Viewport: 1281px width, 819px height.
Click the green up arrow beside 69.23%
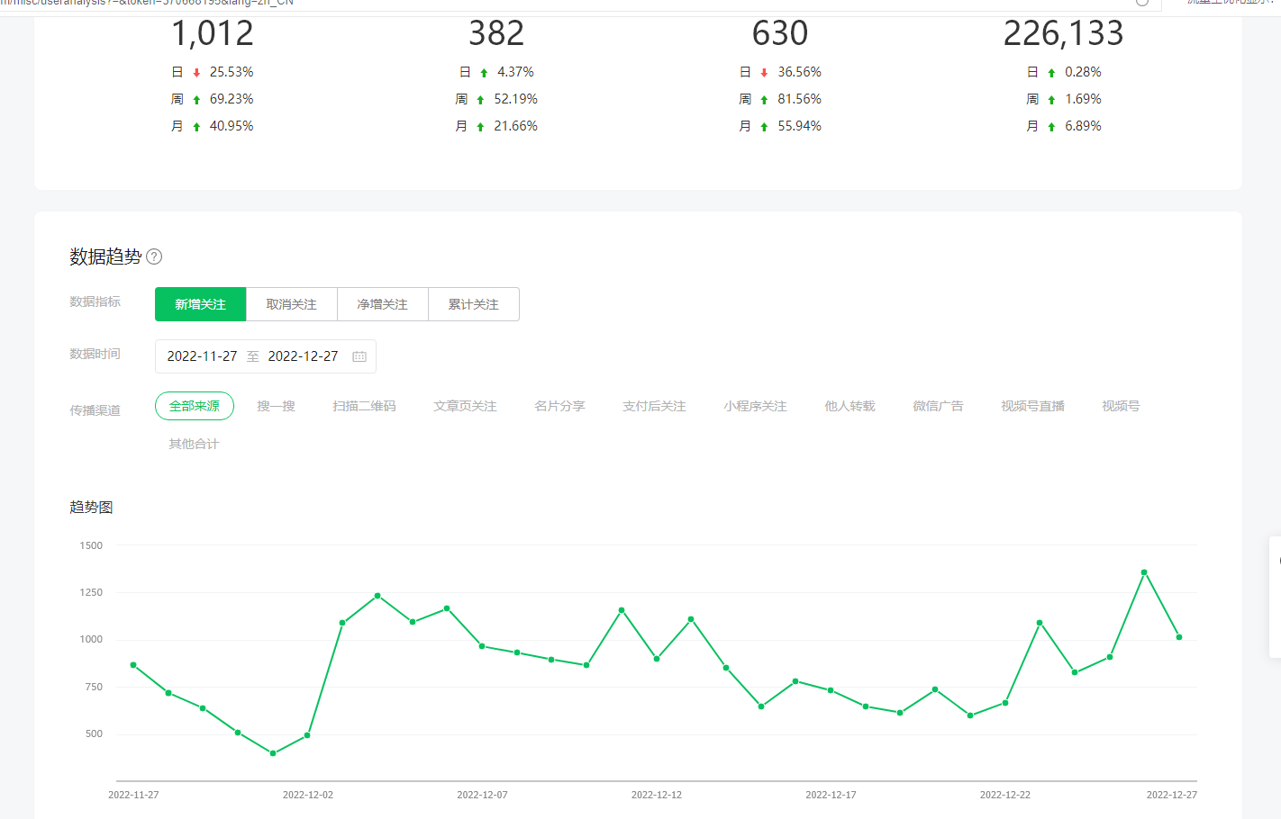click(x=196, y=100)
